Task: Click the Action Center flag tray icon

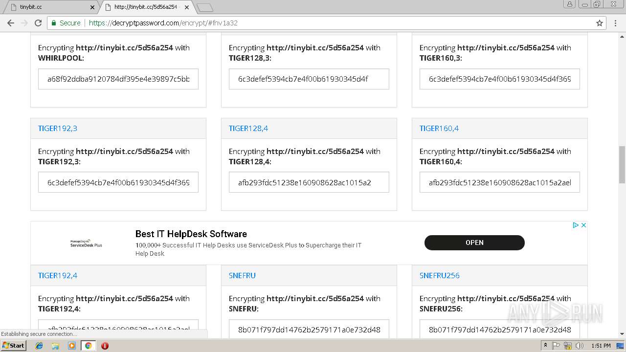Action: [556, 346]
